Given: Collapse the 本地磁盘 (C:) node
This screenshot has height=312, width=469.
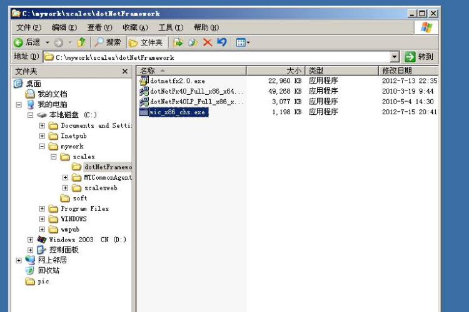Looking at the screenshot, I should click(x=30, y=115).
